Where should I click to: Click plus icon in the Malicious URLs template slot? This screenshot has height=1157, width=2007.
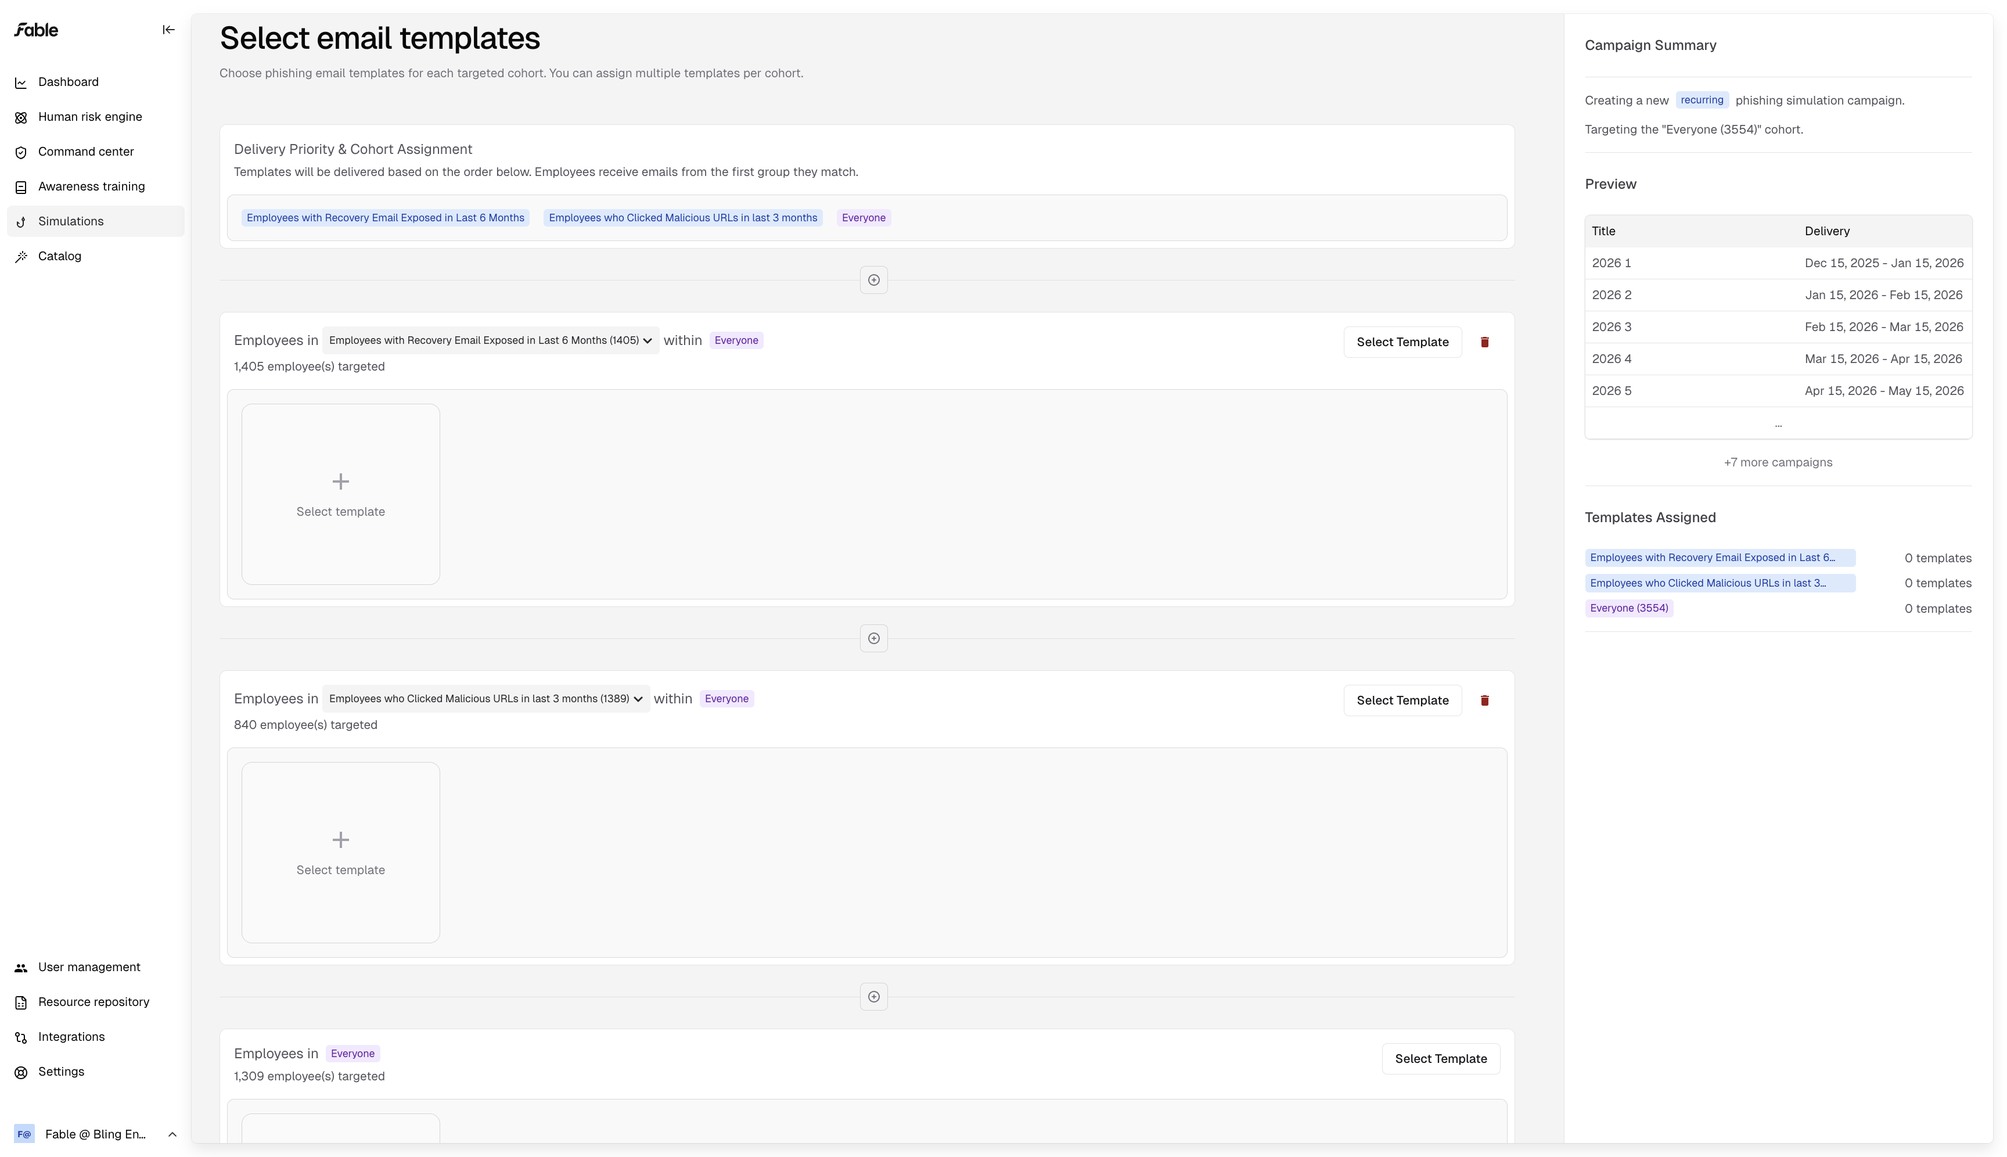point(341,840)
